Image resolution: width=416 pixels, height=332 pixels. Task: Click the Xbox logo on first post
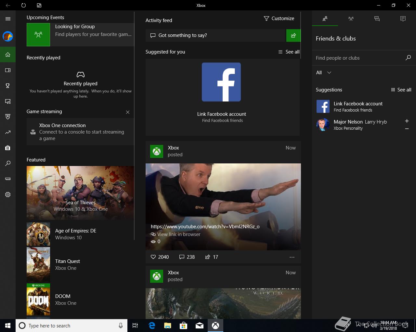coord(157,151)
